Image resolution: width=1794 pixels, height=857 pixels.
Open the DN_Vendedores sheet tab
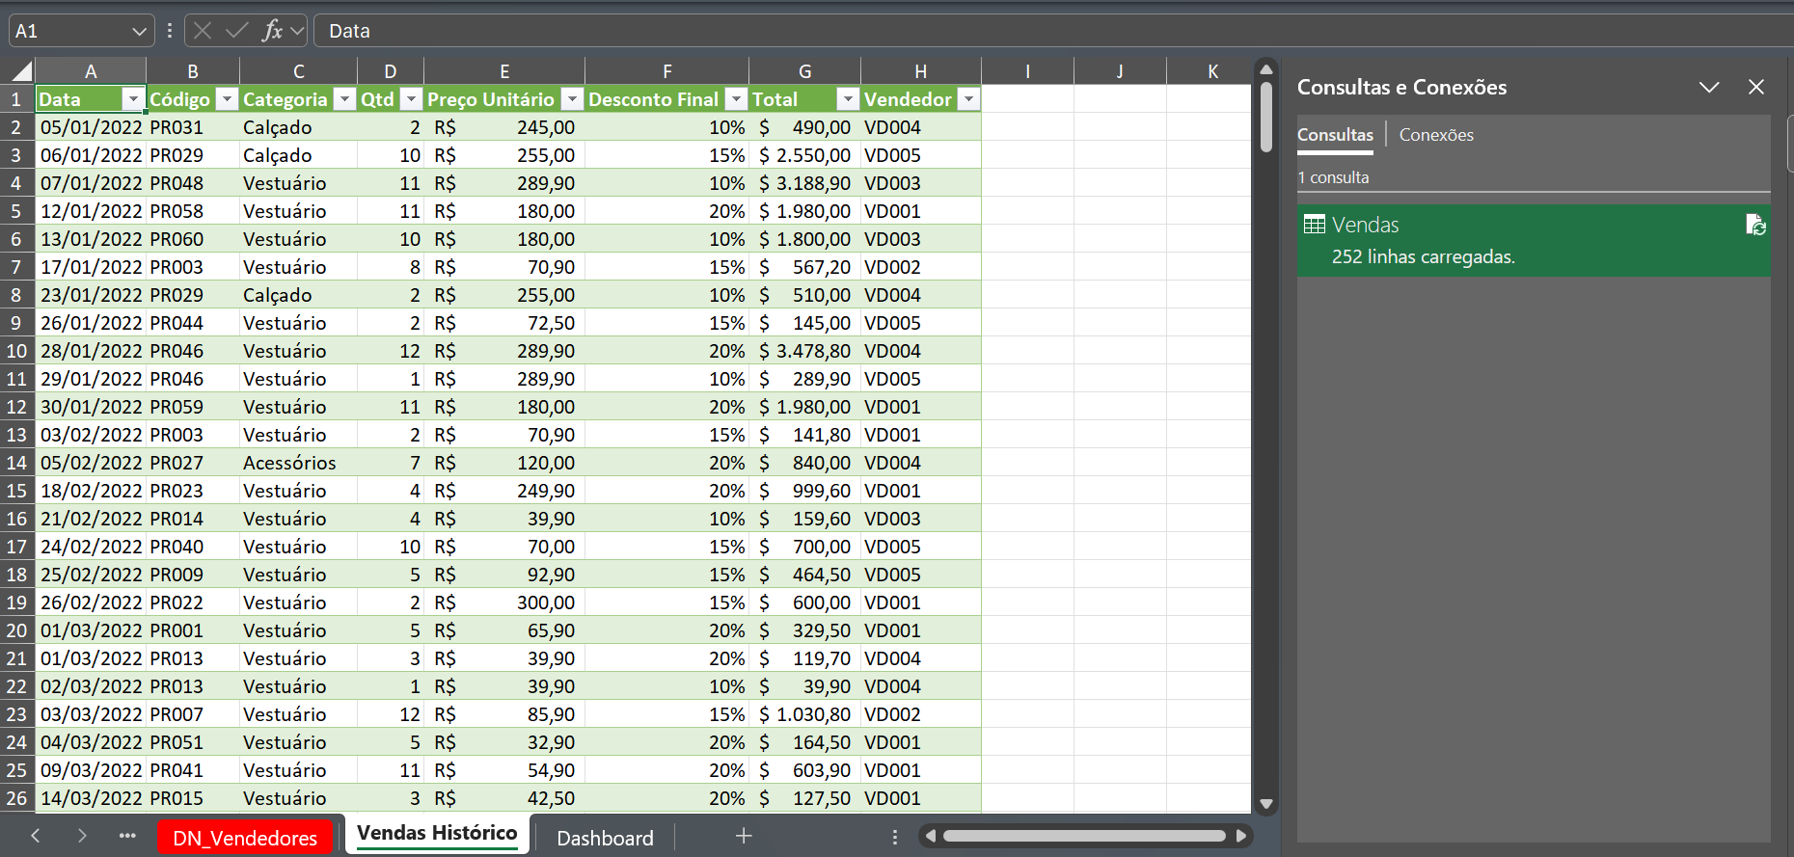(x=245, y=838)
